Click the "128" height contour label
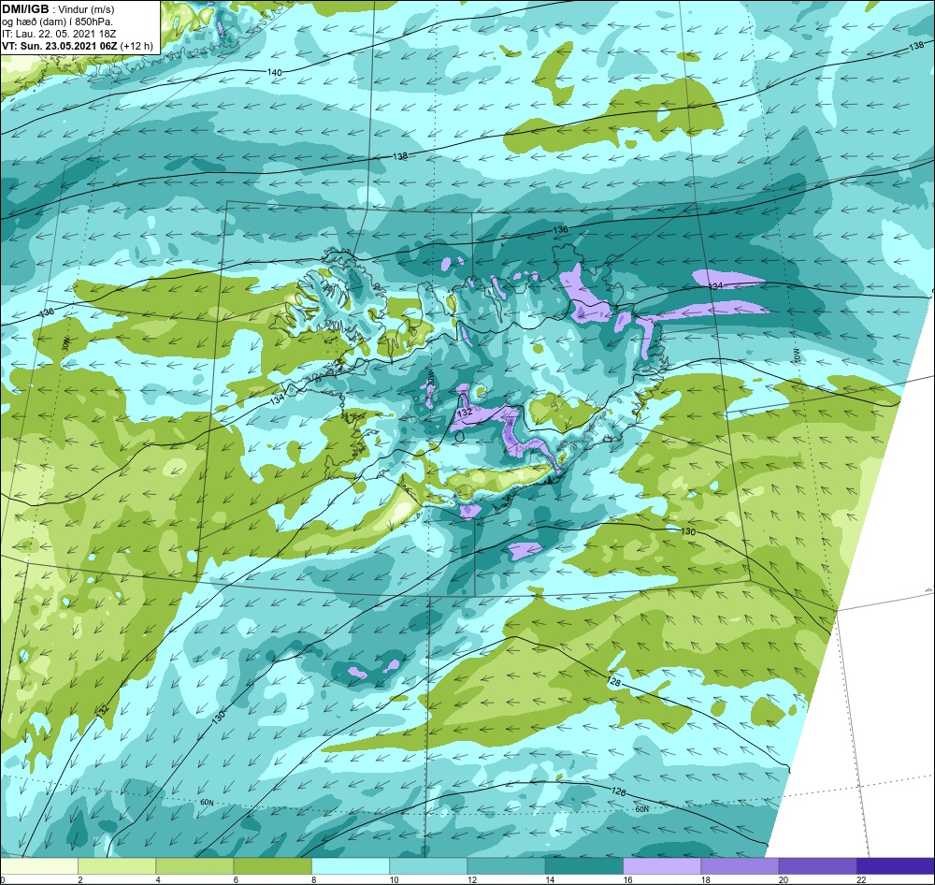 (x=613, y=681)
